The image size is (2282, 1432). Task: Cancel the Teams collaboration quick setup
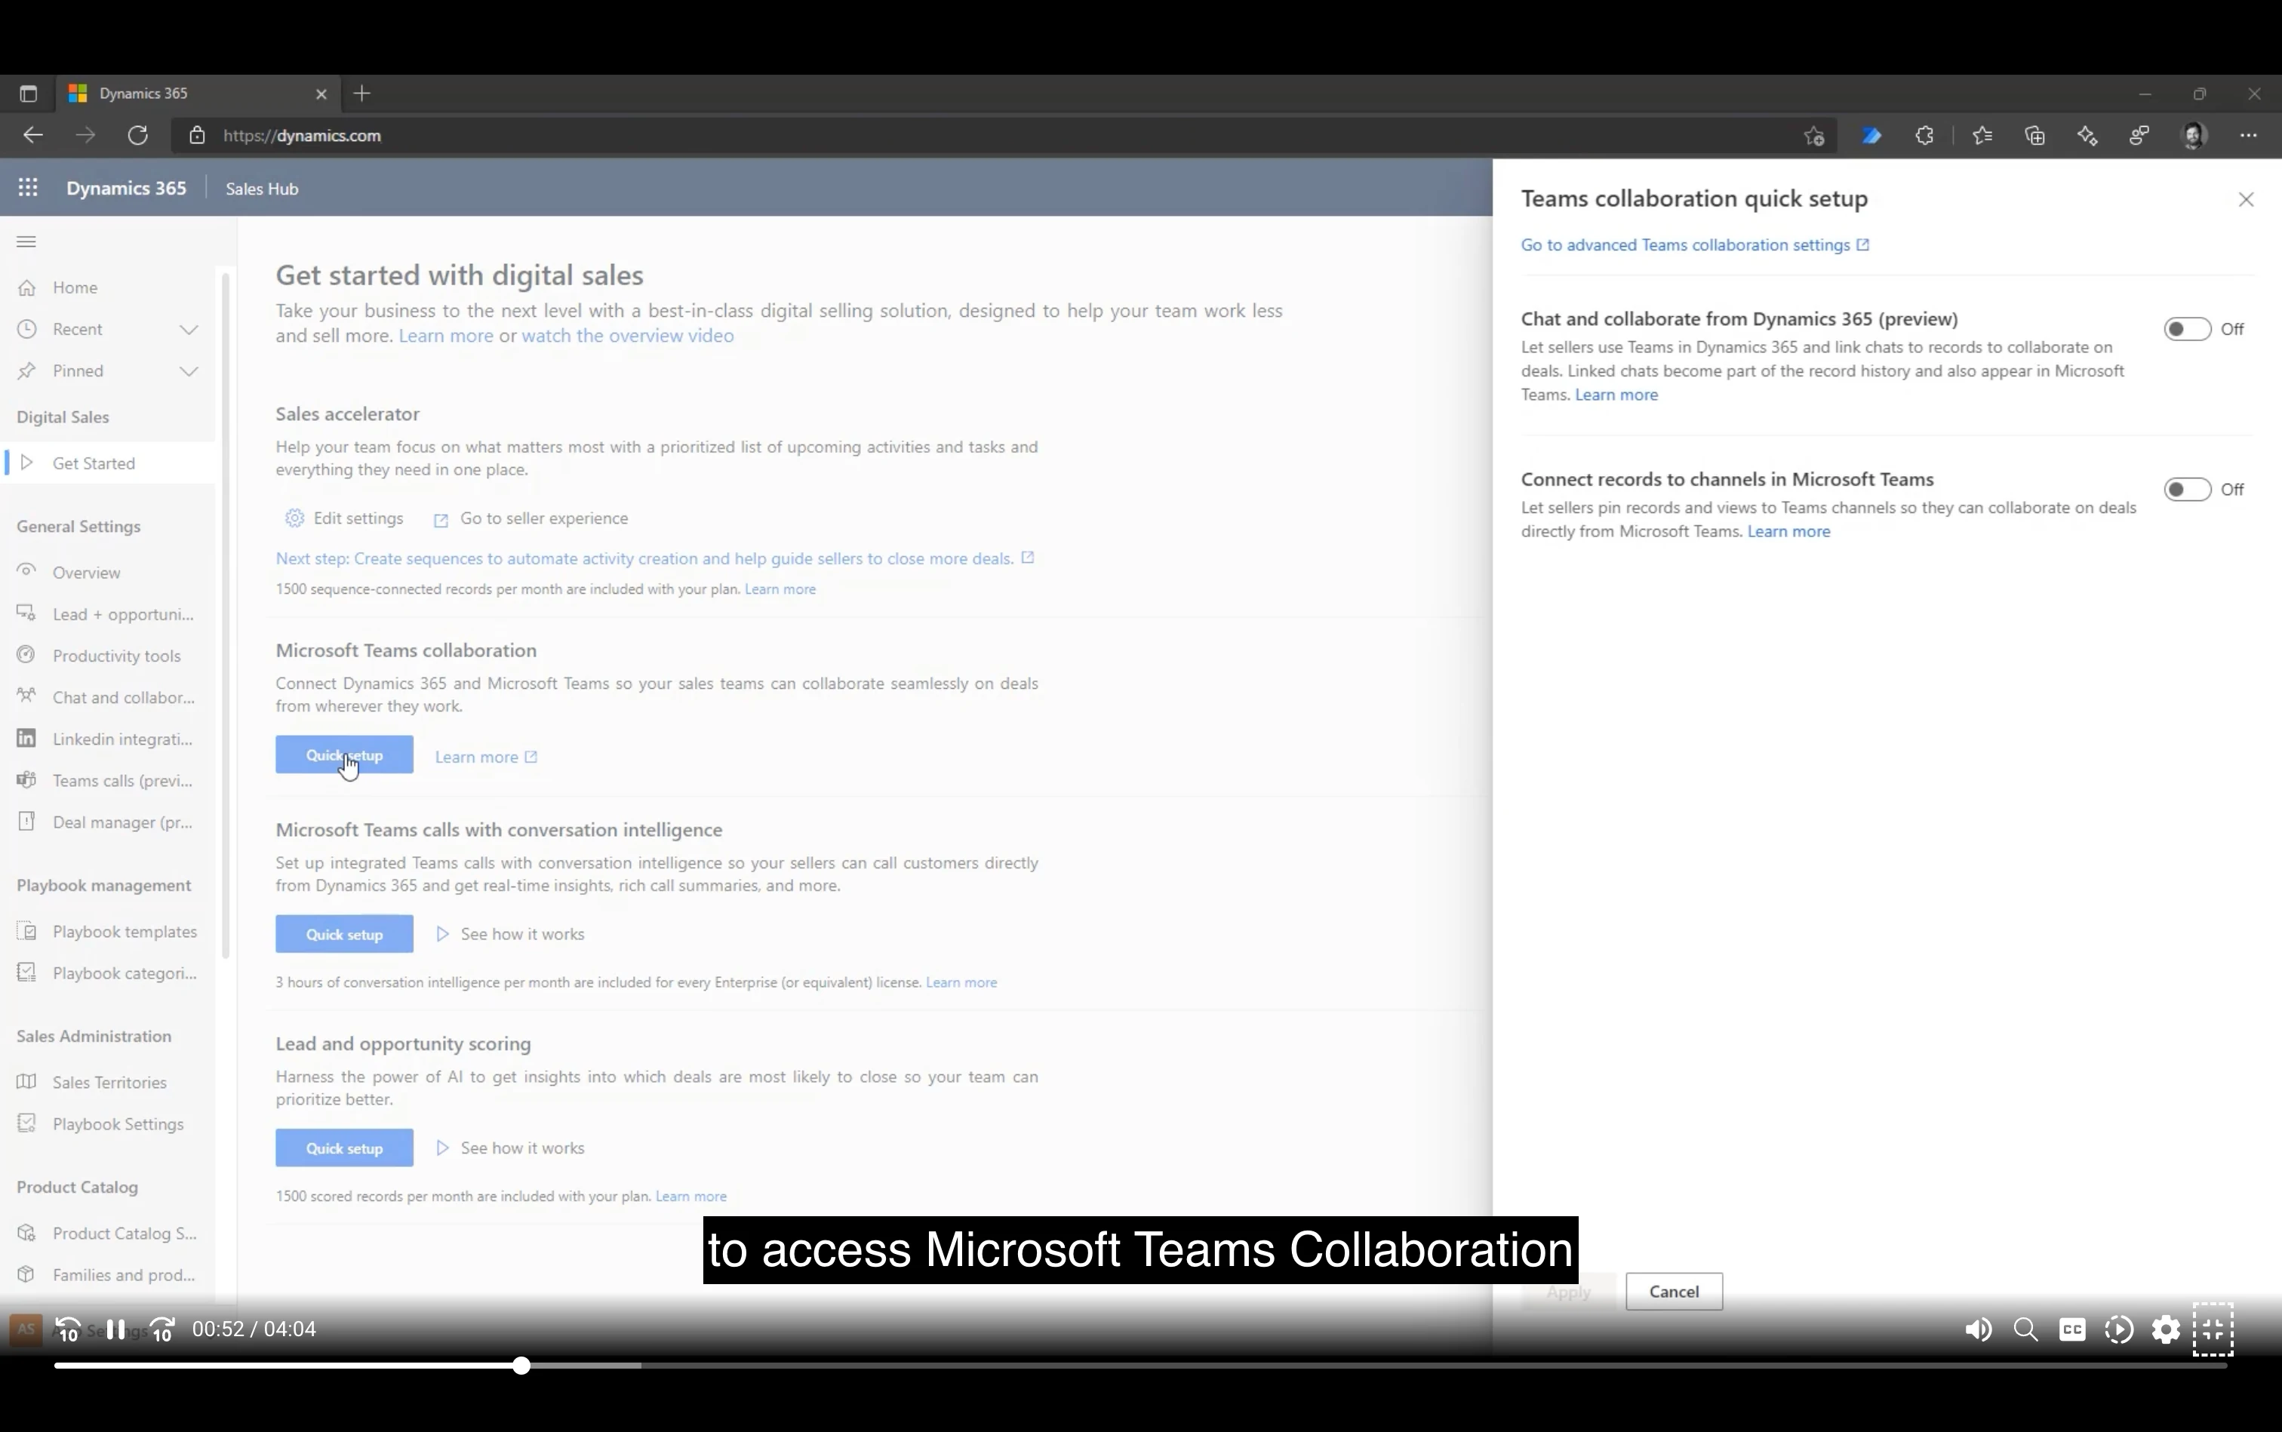point(1674,1292)
